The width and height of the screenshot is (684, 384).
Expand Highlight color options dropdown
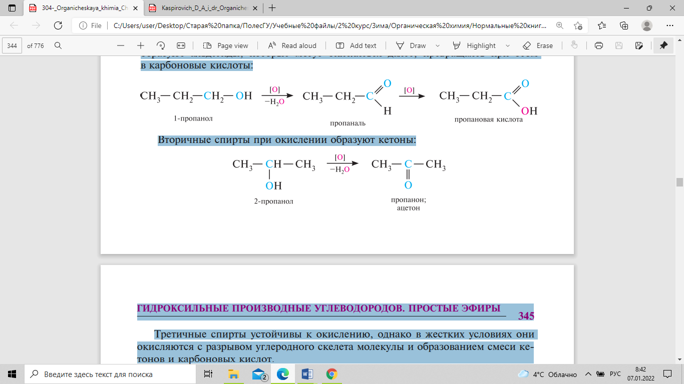point(508,45)
